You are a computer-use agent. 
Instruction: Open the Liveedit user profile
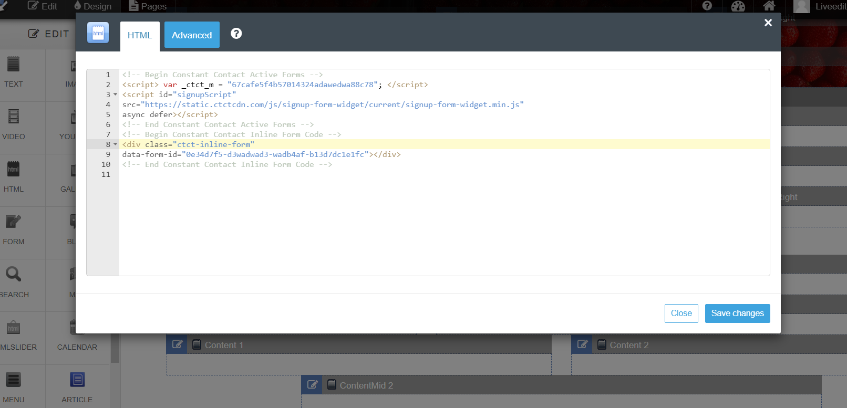tap(820, 6)
